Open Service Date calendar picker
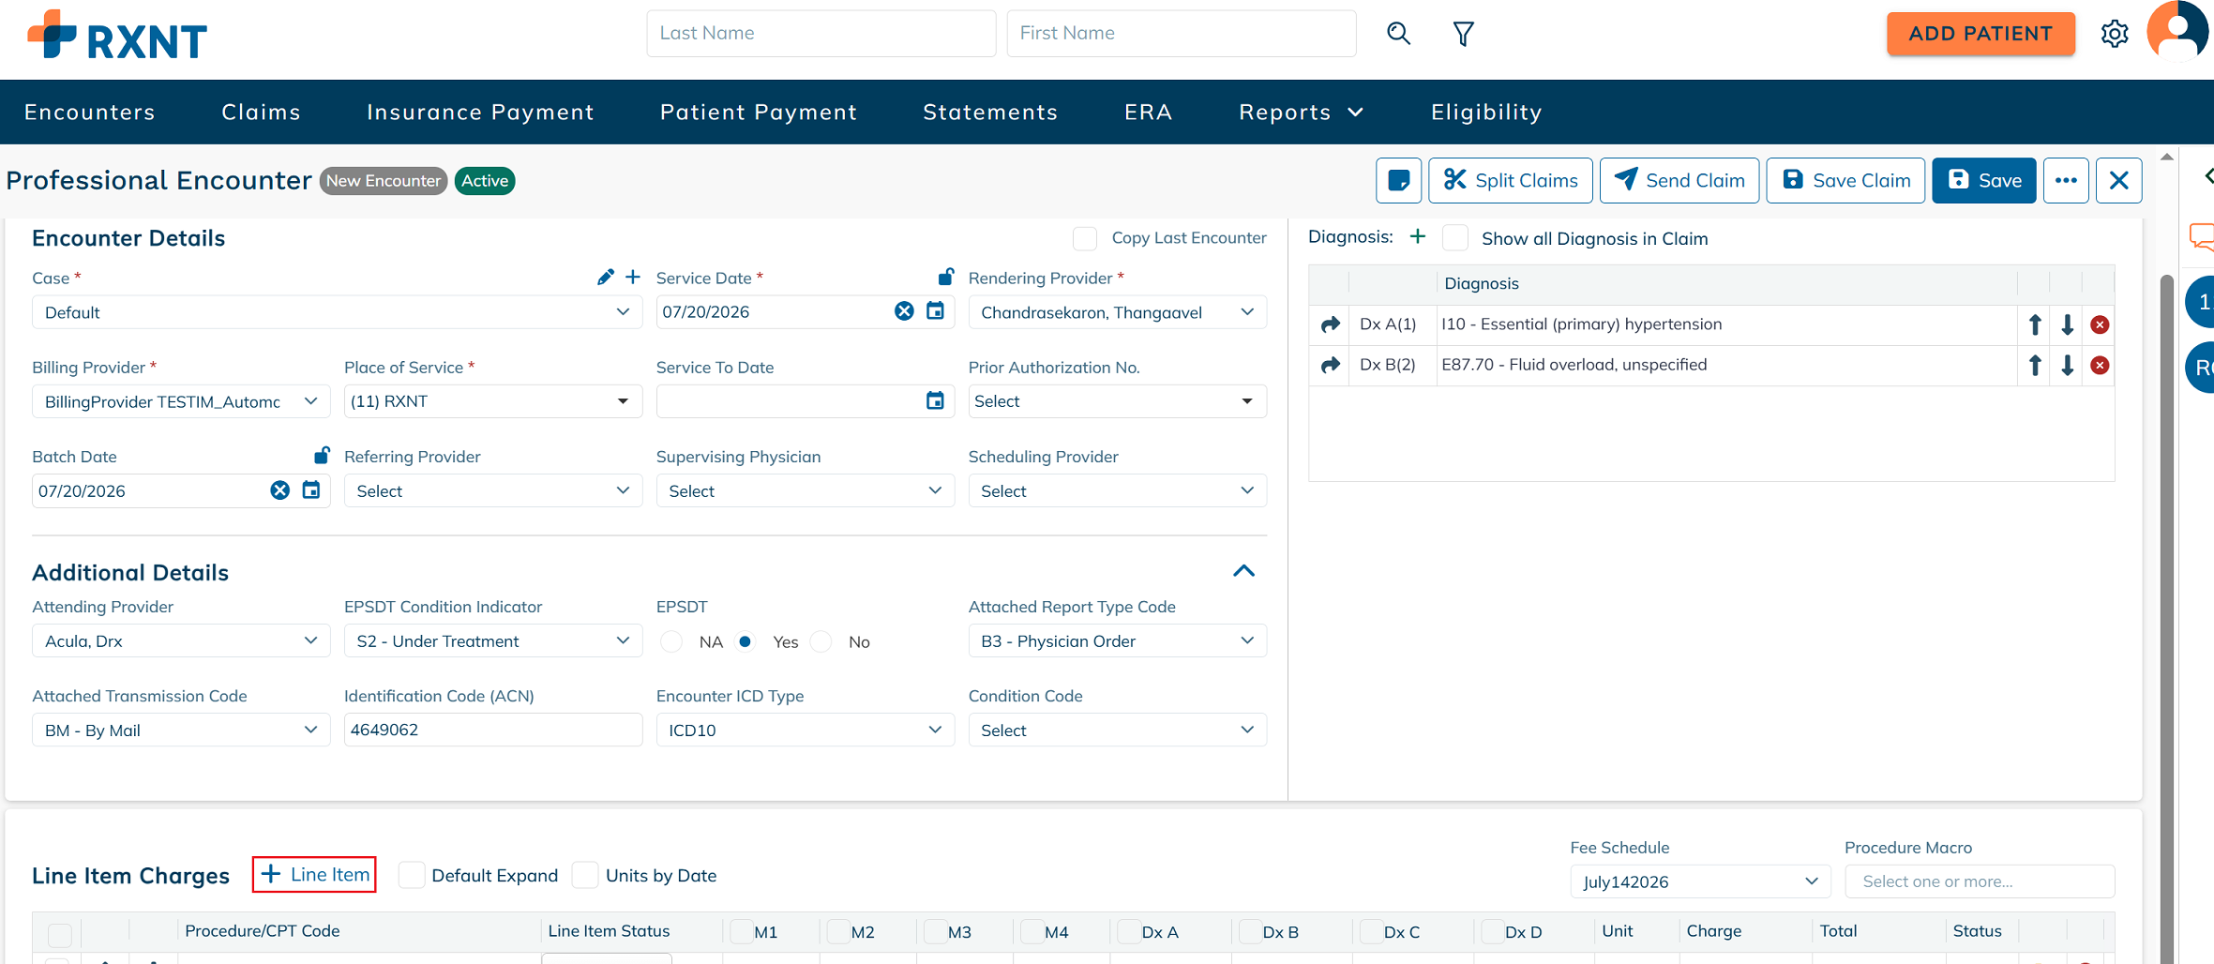This screenshot has width=2214, height=964. click(x=935, y=311)
